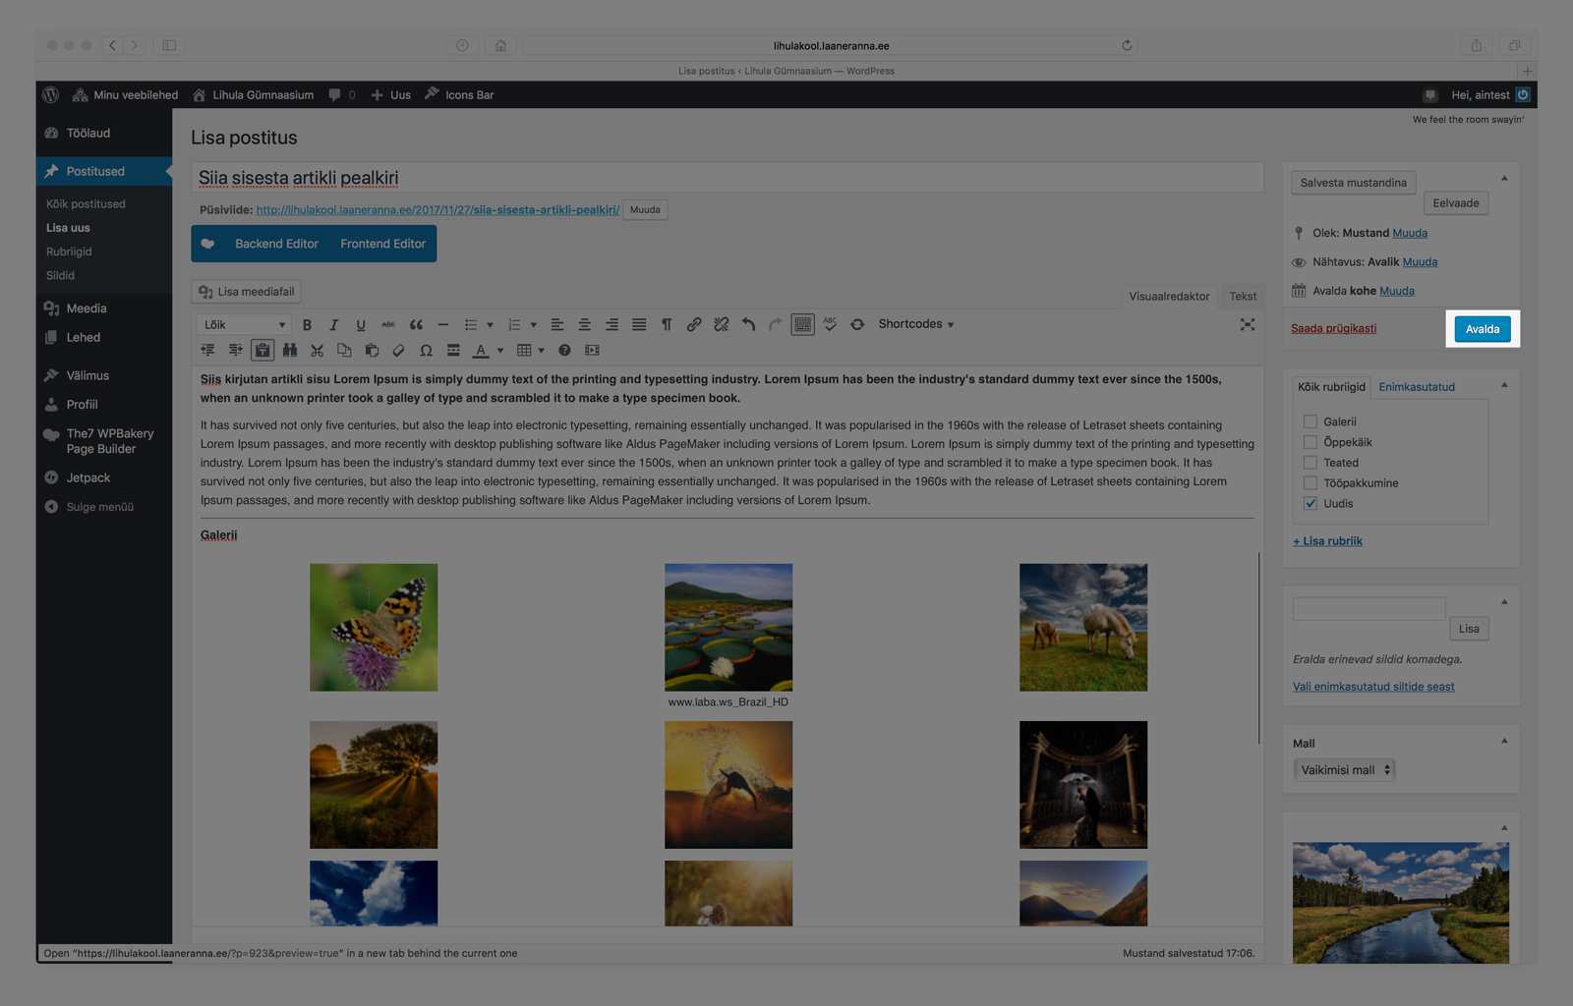
Task: Open the Vaikimisi mall template selector
Action: [x=1345, y=770]
